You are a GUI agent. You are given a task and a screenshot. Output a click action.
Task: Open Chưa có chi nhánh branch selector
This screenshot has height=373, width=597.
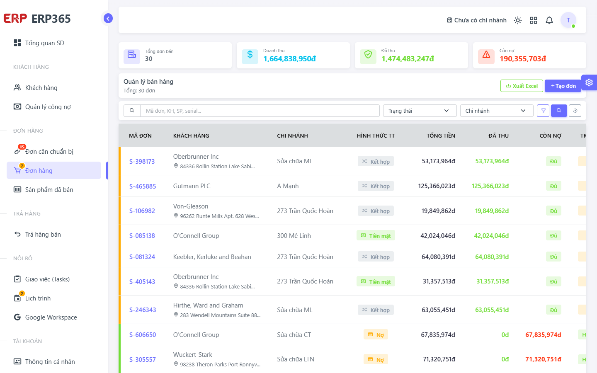pos(476,20)
